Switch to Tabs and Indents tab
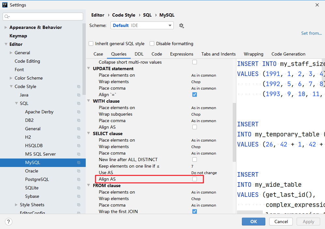325x229 pixels. [x=218, y=54]
